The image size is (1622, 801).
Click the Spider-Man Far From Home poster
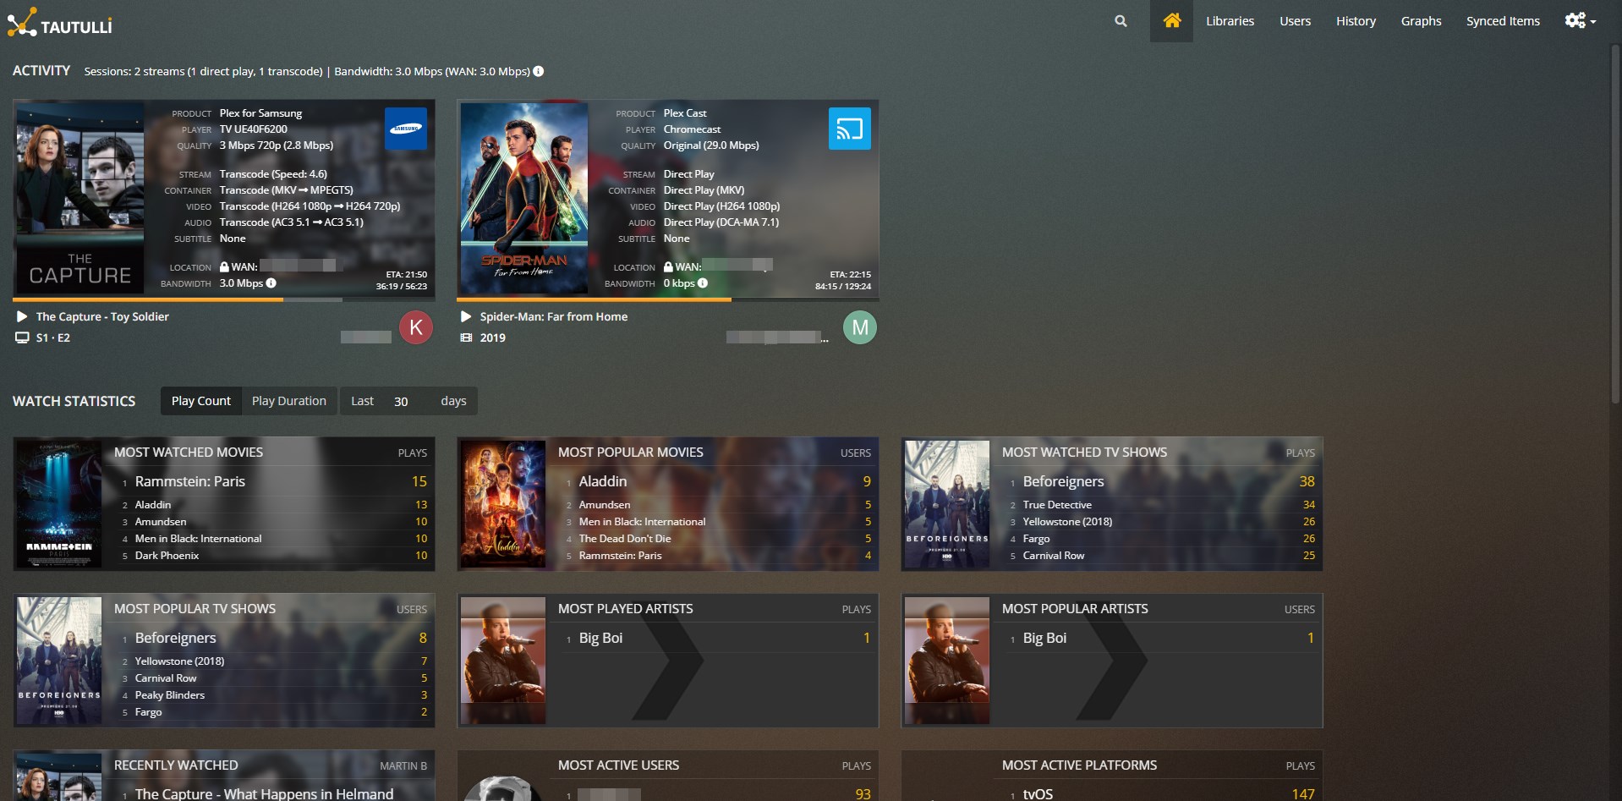point(523,198)
